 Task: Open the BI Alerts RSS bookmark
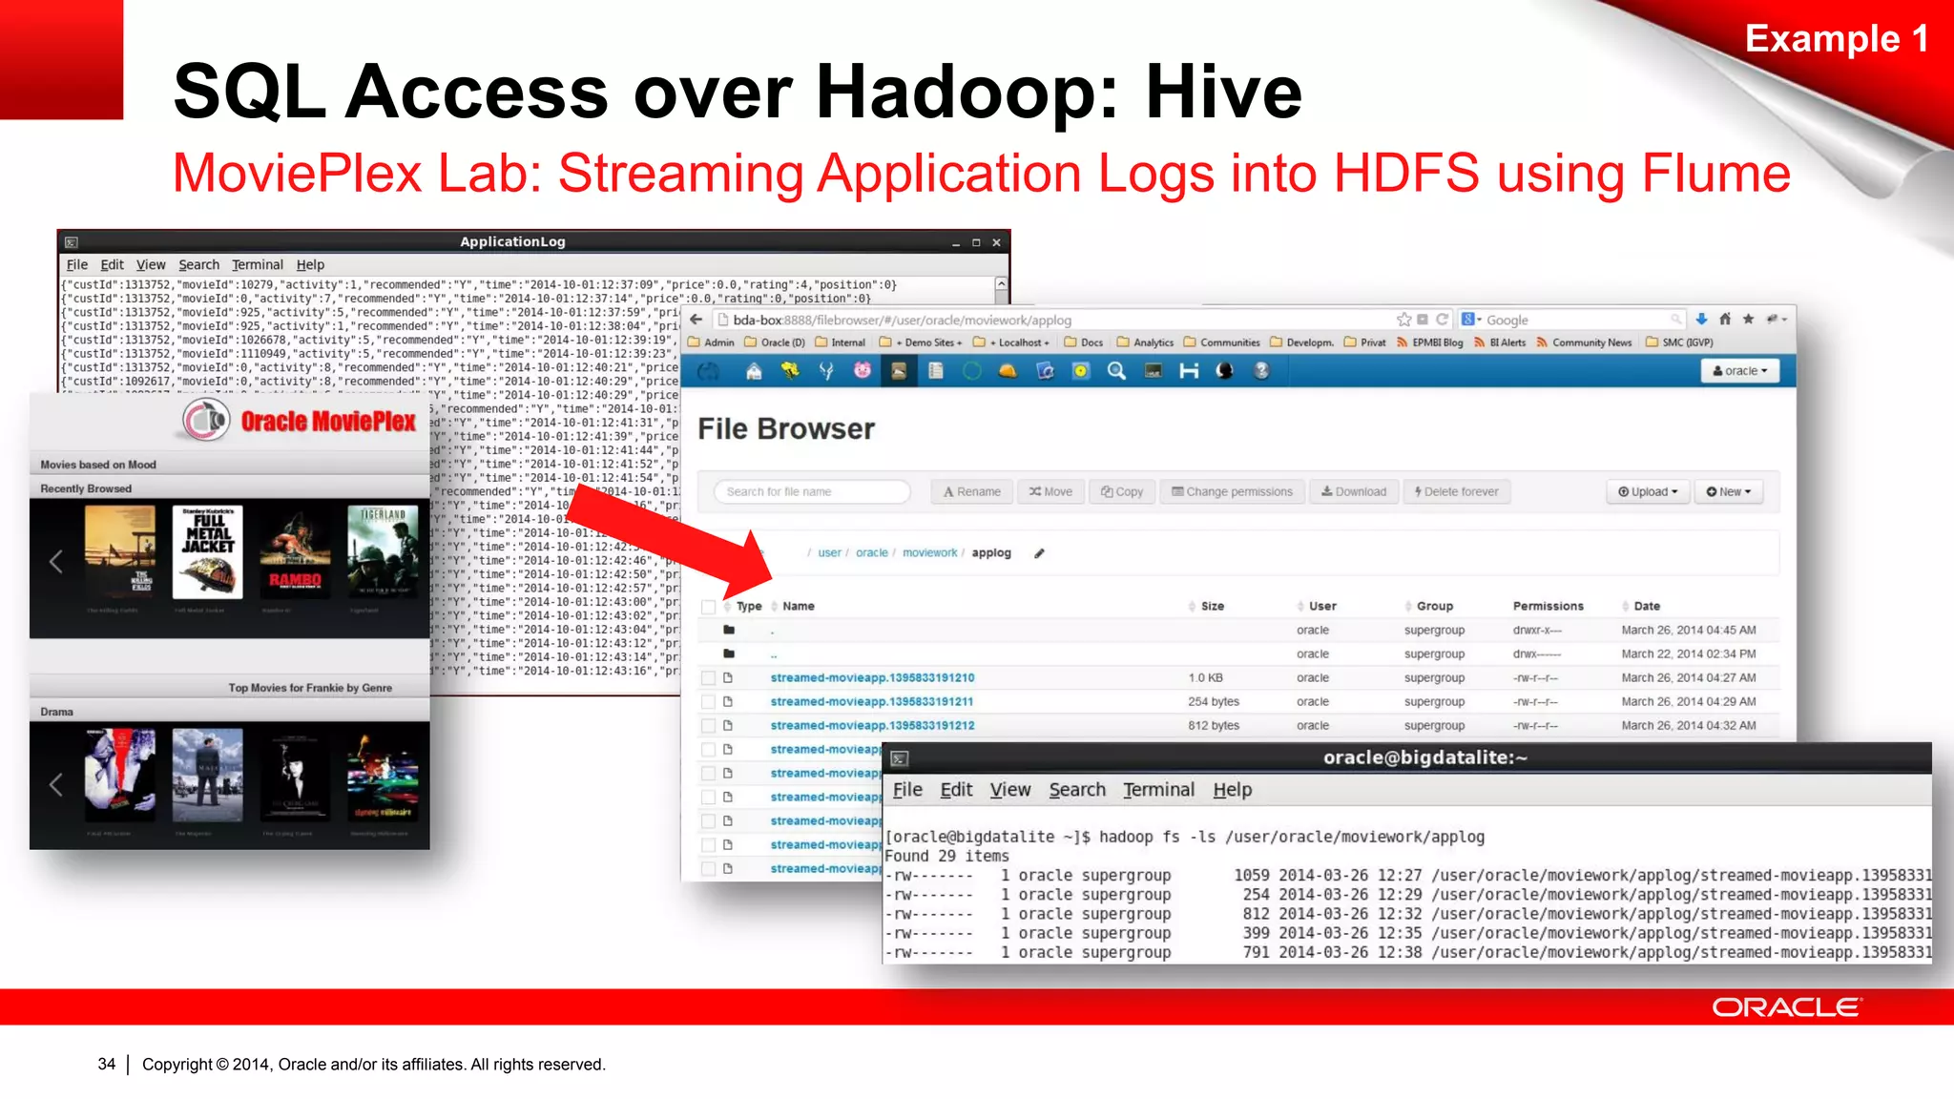click(1500, 342)
